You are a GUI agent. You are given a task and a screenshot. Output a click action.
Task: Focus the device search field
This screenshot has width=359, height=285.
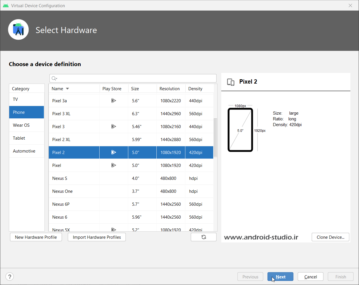133,78
